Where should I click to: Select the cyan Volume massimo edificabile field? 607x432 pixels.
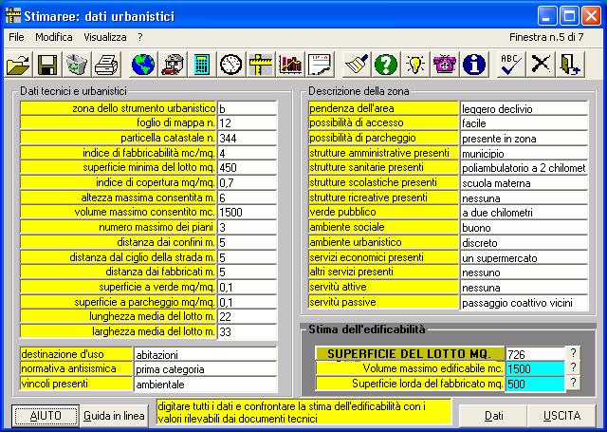[534, 368]
